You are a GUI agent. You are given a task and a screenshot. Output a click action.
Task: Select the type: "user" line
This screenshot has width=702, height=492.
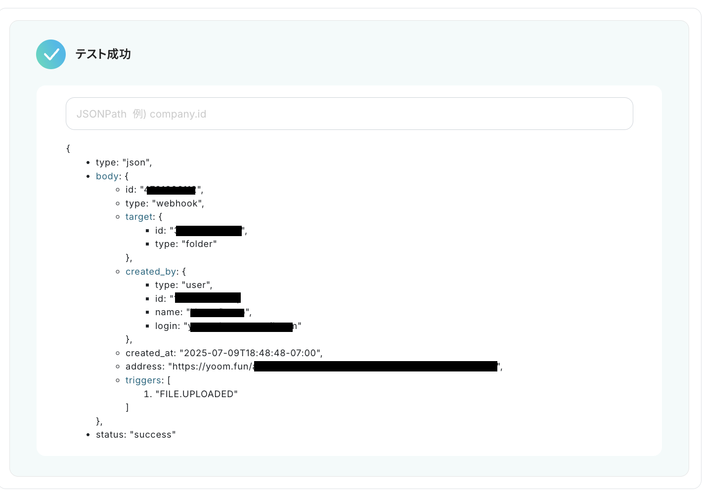pos(184,285)
